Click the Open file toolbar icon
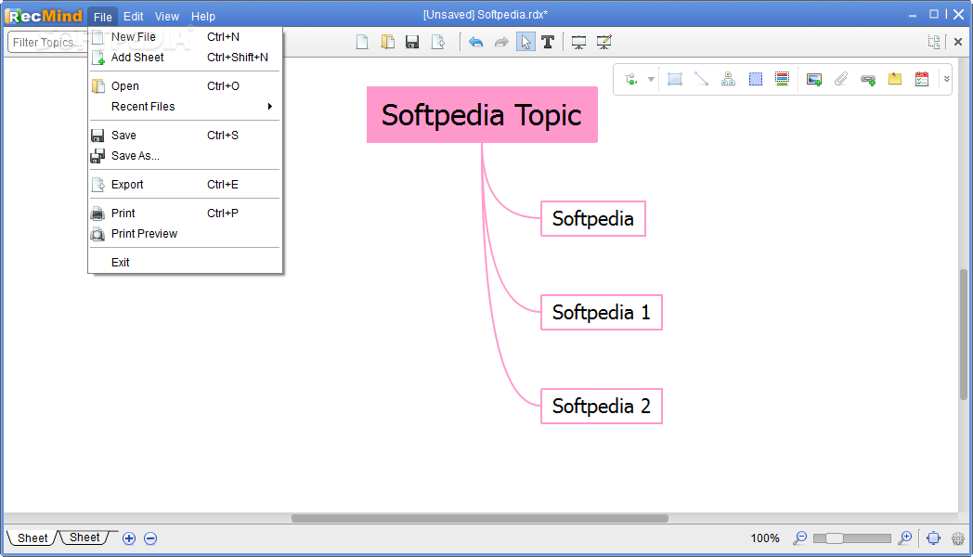This screenshot has width=973, height=557. tap(388, 42)
